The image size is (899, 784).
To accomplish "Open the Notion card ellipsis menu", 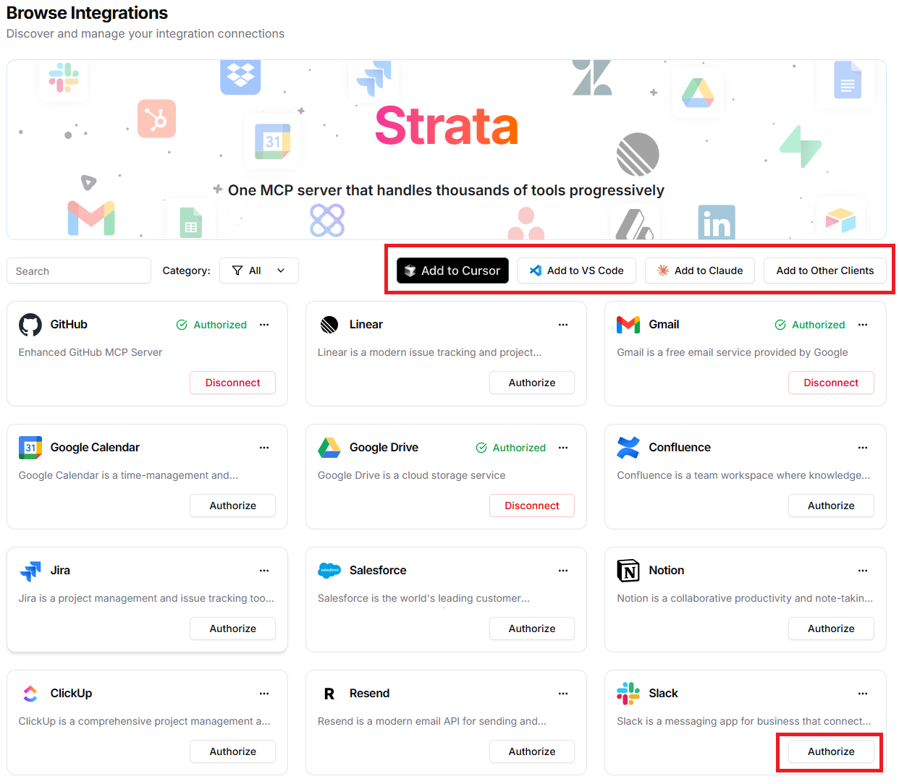I will pos(862,571).
